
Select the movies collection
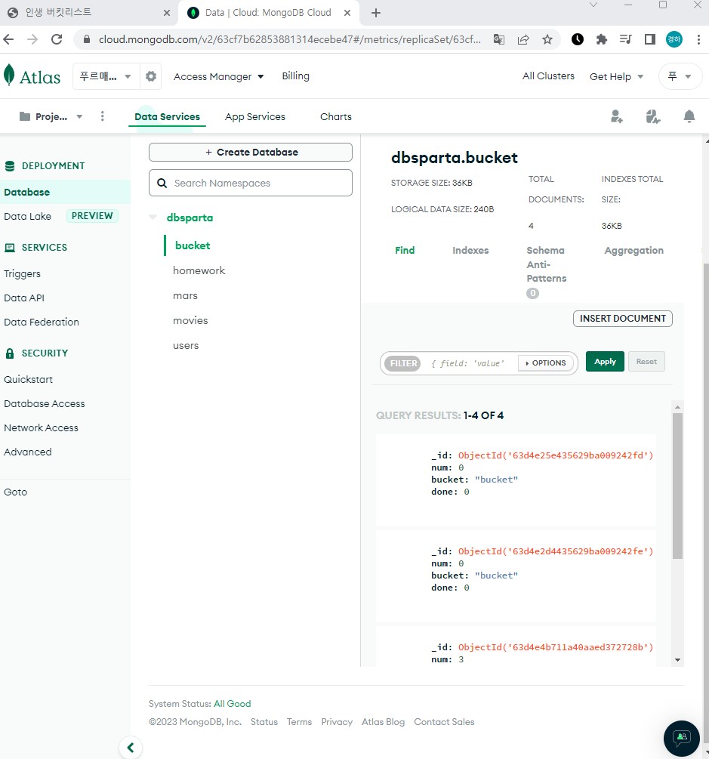[190, 320]
